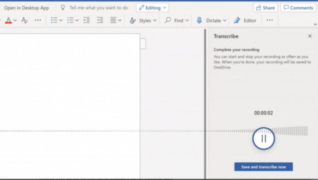Click Save and transcribe now

(x=263, y=167)
